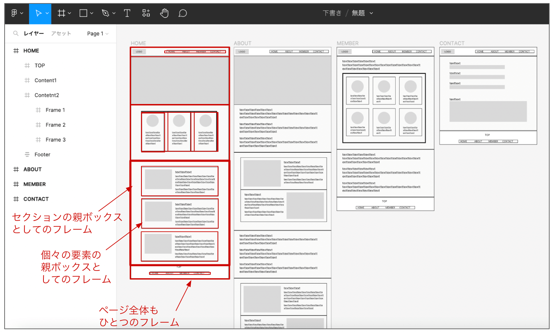Click frame icon beside Contetnt2 layer
The width and height of the screenshot is (555, 333).
pyautogui.click(x=27, y=95)
